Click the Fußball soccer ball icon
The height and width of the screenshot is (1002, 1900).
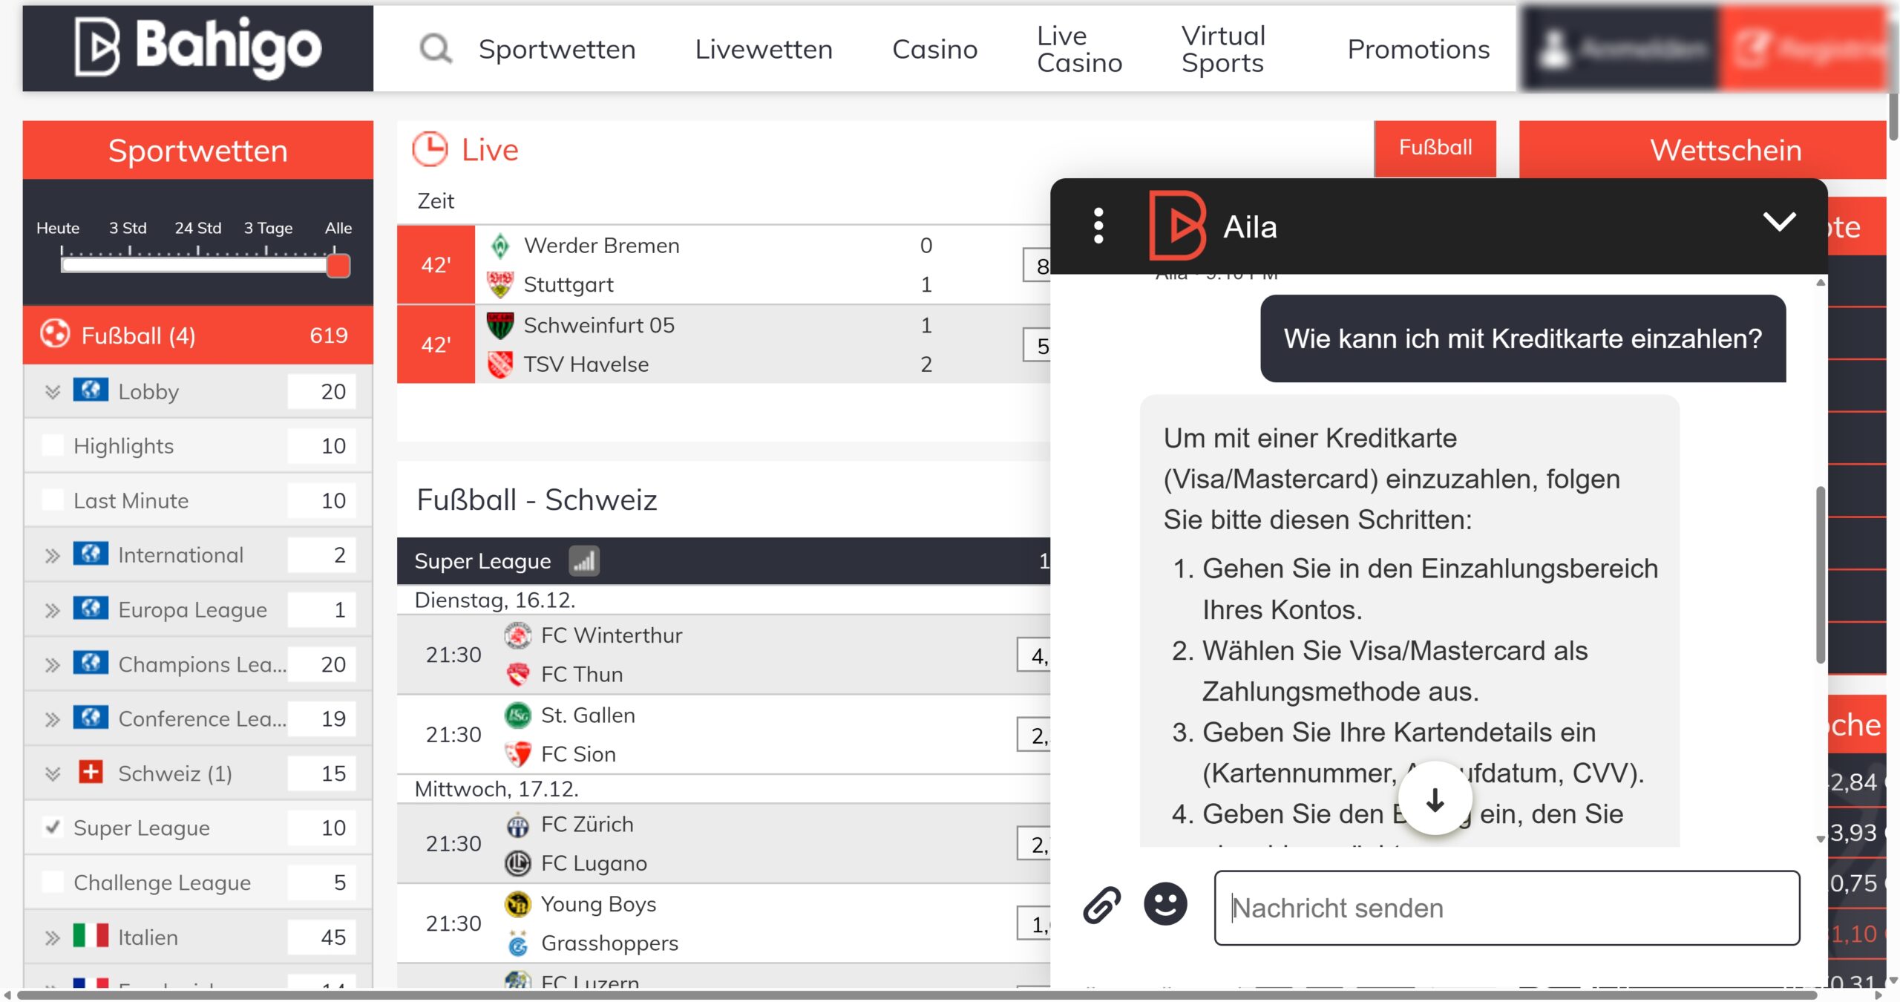(x=54, y=335)
